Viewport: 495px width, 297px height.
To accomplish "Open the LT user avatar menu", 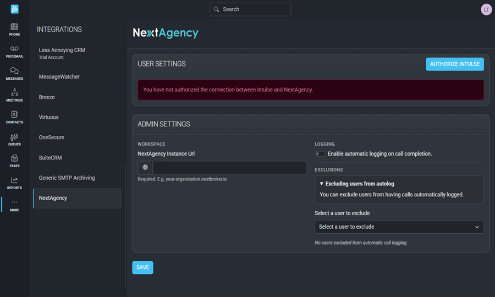I will click(x=486, y=9).
